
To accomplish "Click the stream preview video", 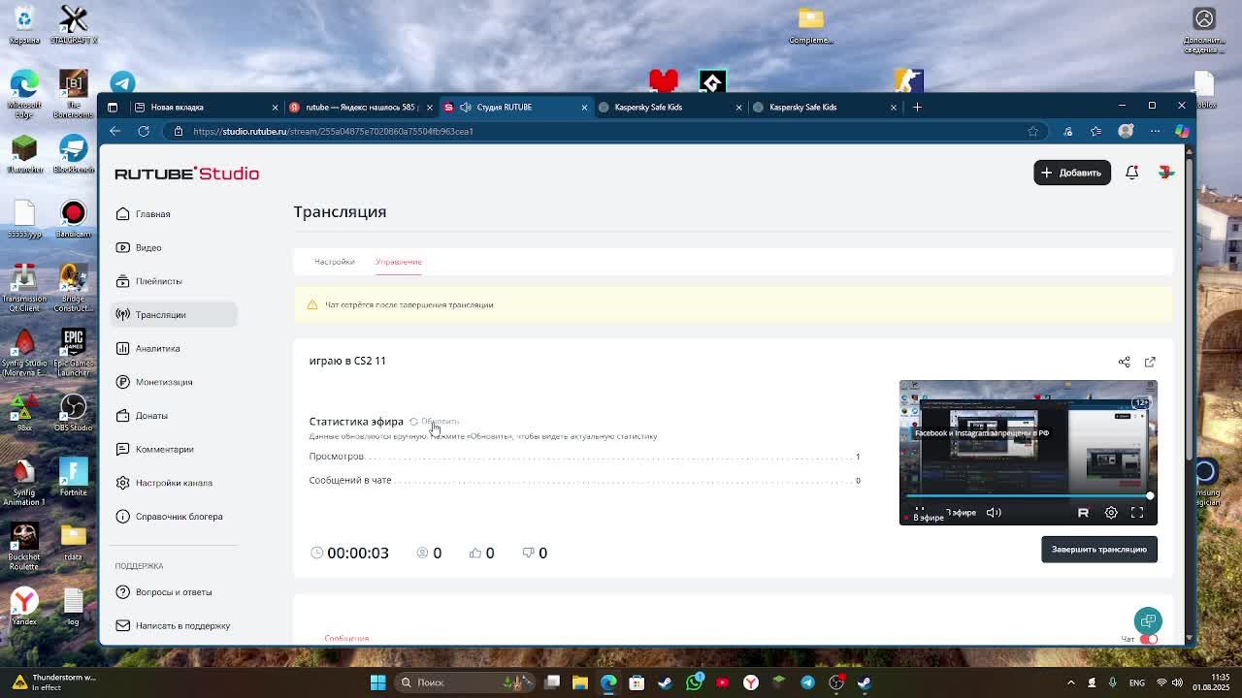I will pos(1028,453).
